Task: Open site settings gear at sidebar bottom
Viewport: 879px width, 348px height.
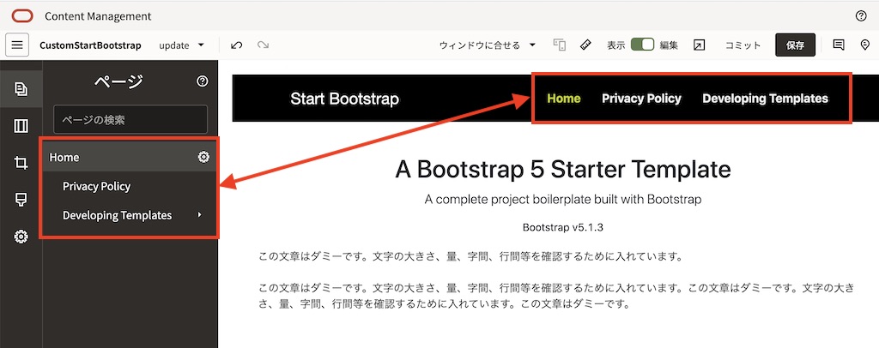Action: pos(21,237)
